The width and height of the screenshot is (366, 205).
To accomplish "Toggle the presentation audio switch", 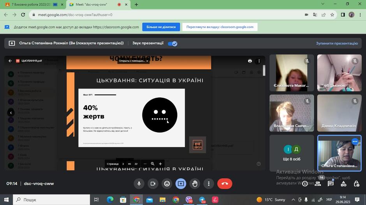I will click(172, 43).
